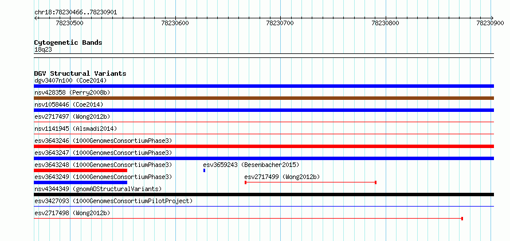Select the thick red esv3643246 bar

pos(264,146)
